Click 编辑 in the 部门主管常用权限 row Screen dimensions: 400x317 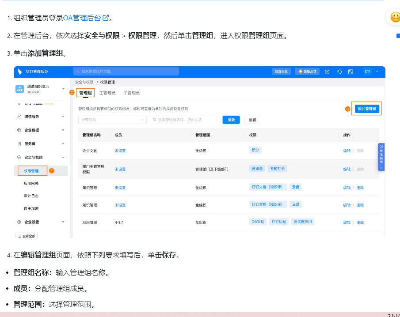(347, 169)
